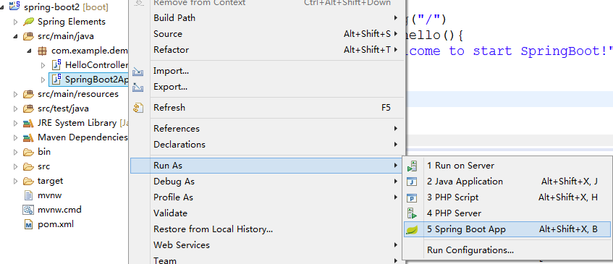
Task: Choose Import... from the context menu
Action: point(267,71)
